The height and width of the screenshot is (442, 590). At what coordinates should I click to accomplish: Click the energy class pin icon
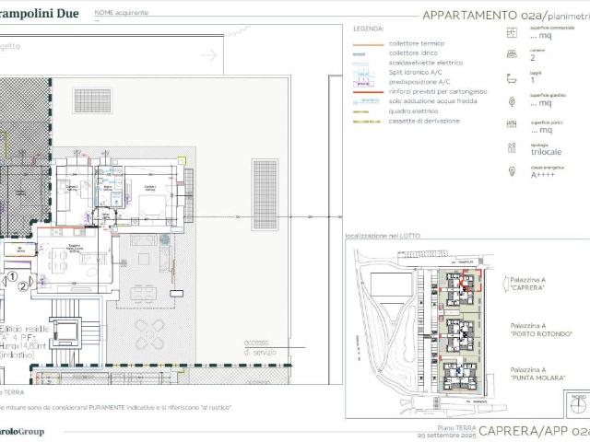512,171
